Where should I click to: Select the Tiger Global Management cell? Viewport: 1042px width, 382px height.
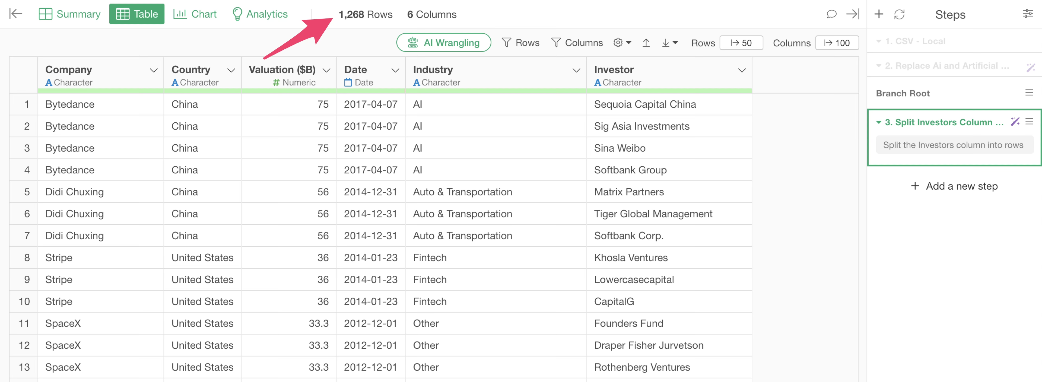pyautogui.click(x=669, y=214)
